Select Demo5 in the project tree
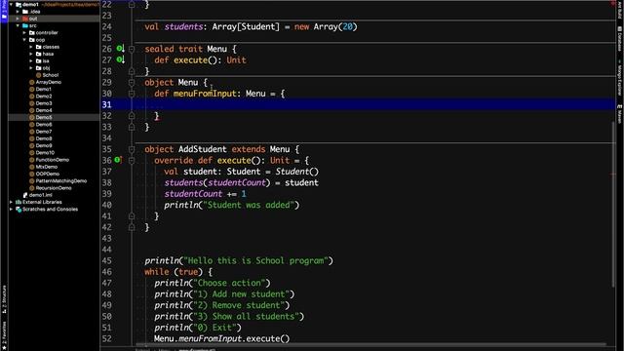Viewport: 624px width, 351px height. [44, 117]
